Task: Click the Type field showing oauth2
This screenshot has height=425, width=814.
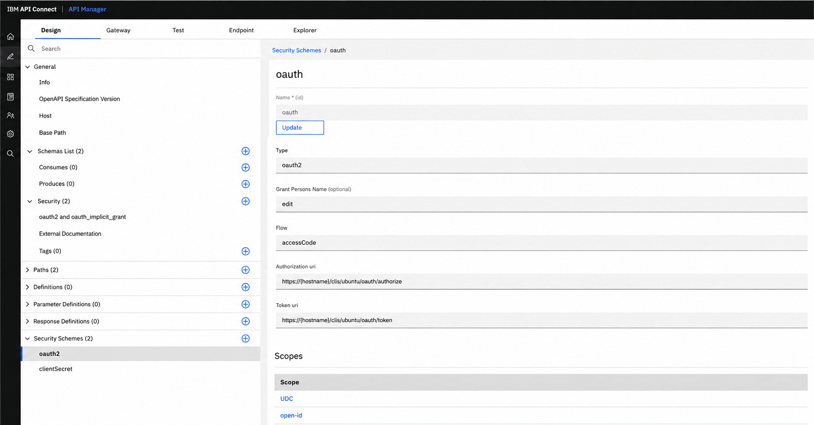Action: tap(541, 165)
